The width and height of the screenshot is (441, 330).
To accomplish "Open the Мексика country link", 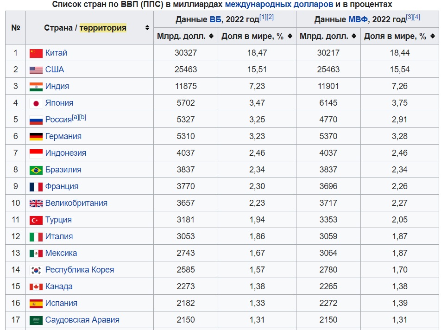I will tap(61, 253).
